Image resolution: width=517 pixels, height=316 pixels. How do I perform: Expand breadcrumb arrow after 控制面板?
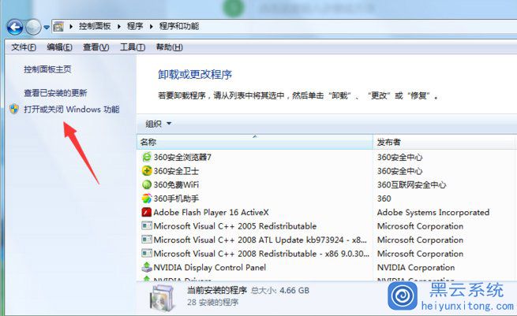[119, 27]
